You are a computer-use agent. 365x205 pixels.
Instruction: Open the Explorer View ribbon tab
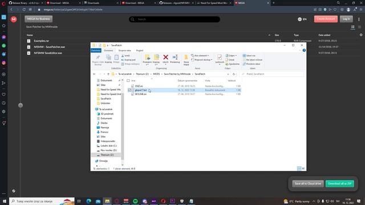coord(140,51)
